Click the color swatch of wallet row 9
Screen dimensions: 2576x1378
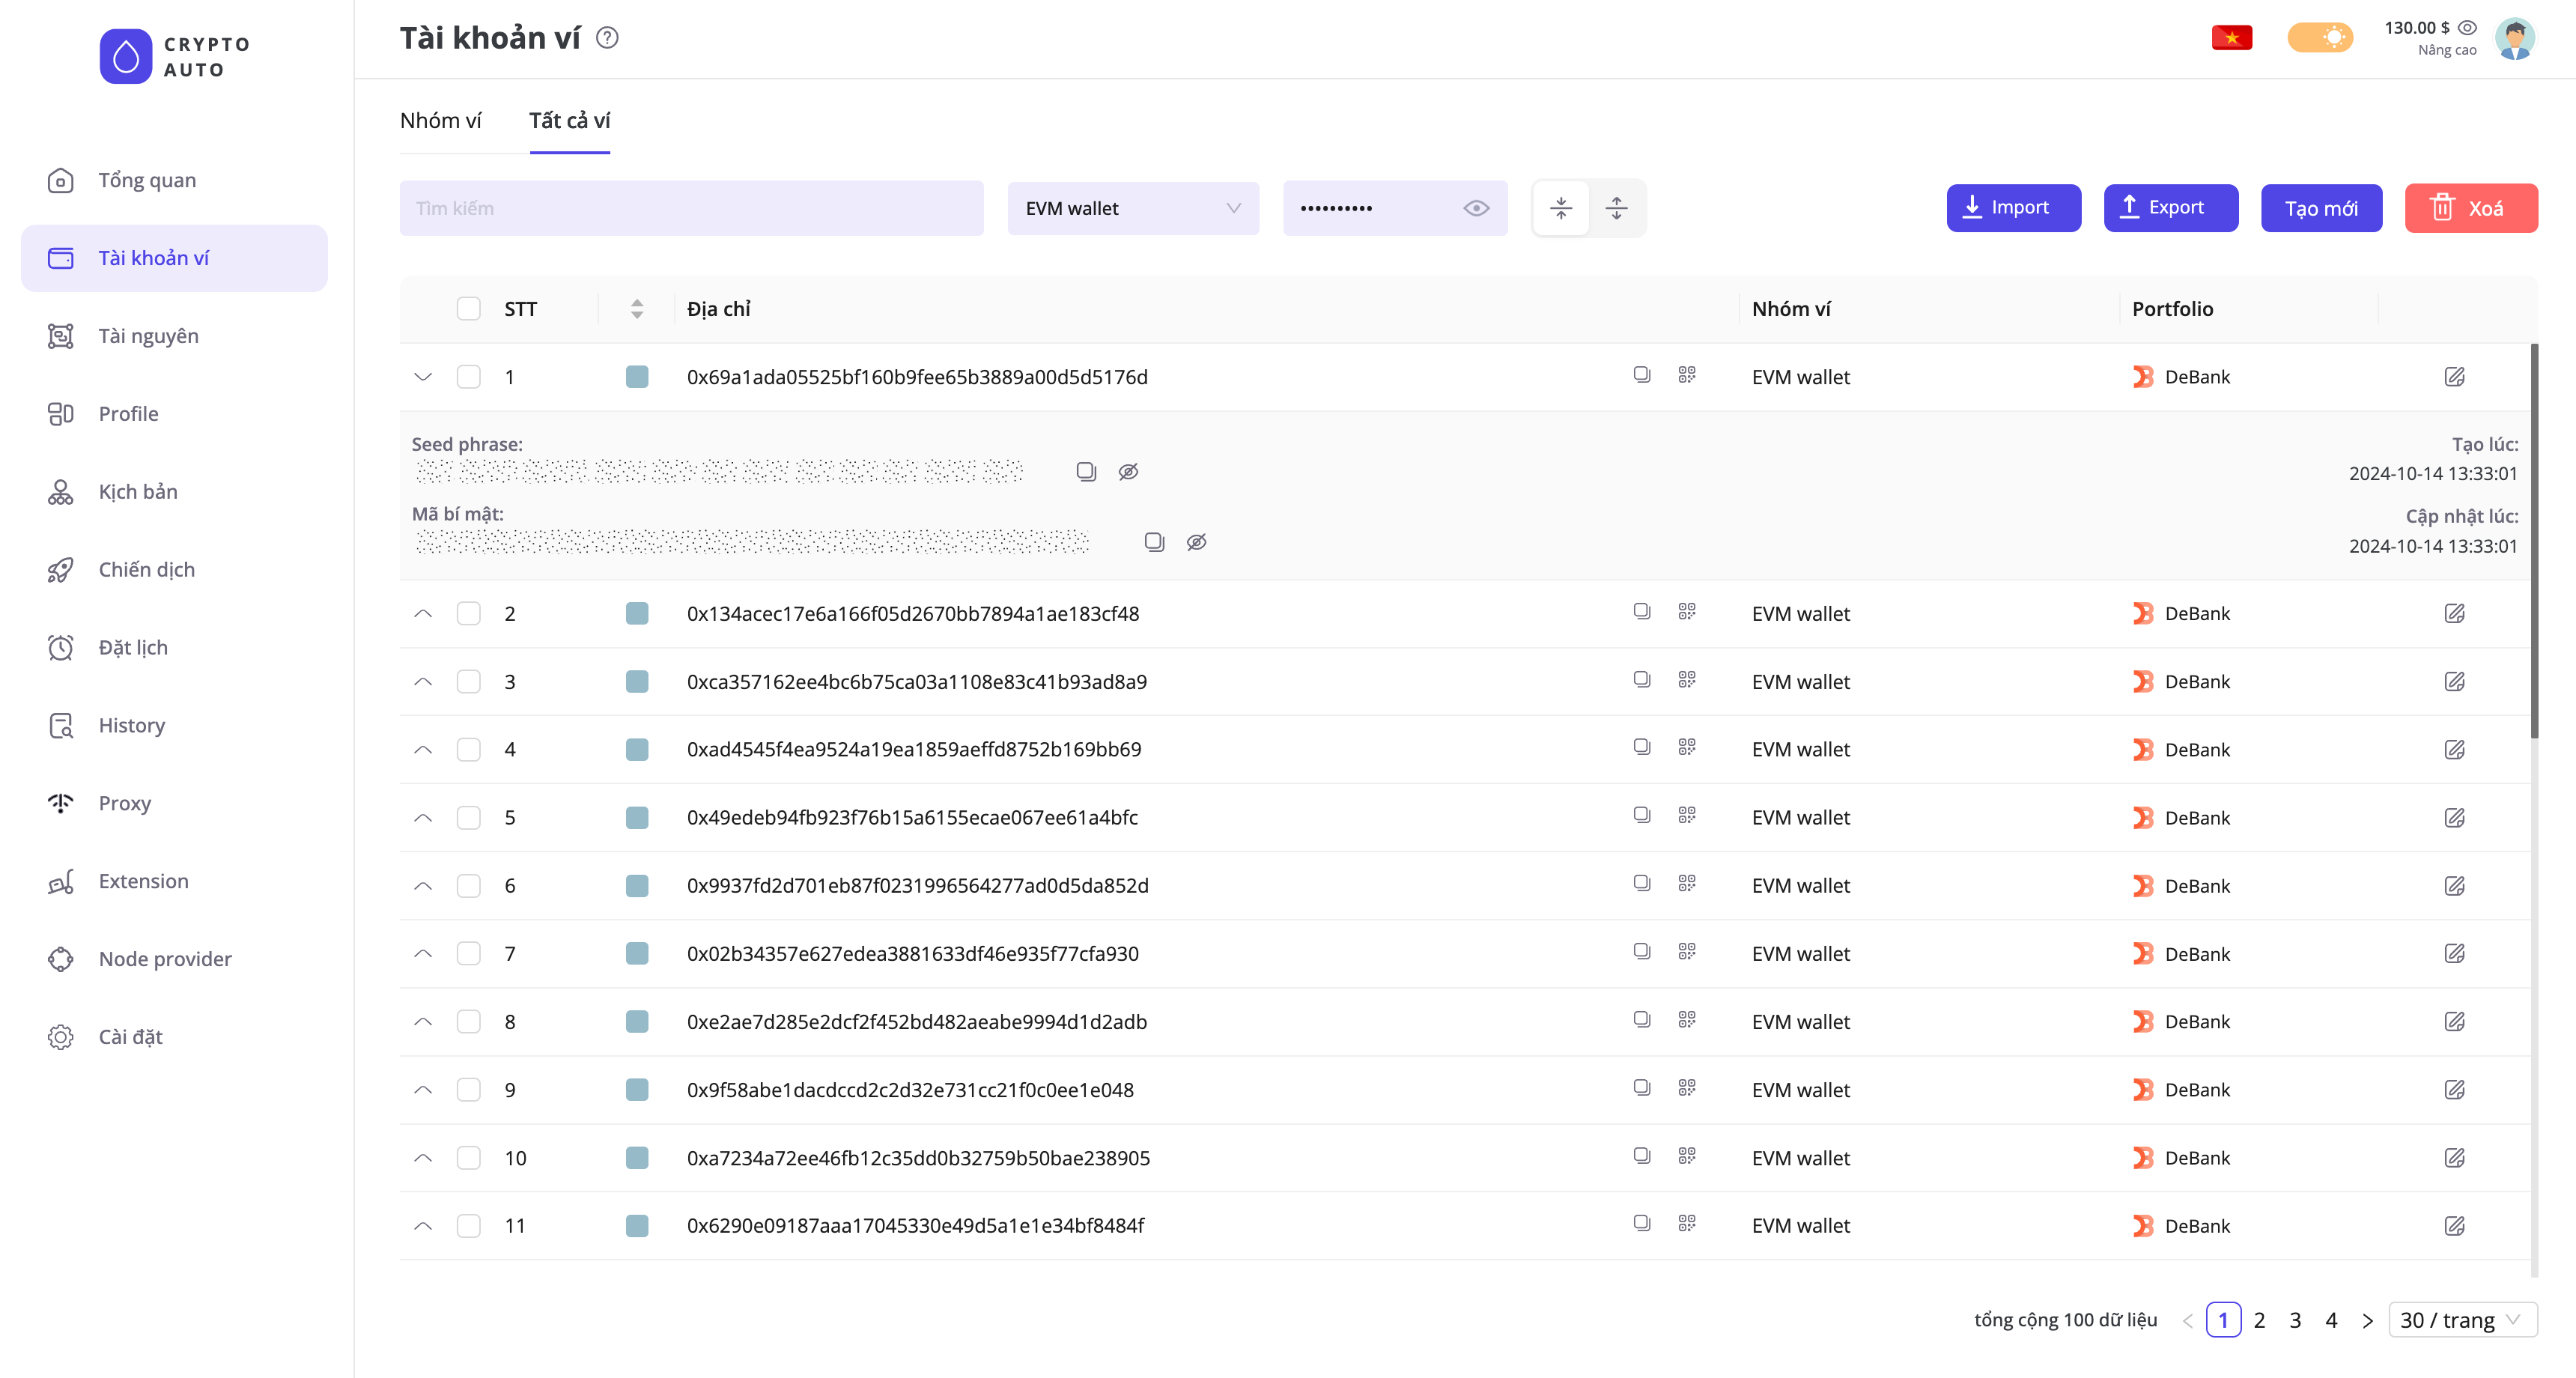click(636, 1089)
